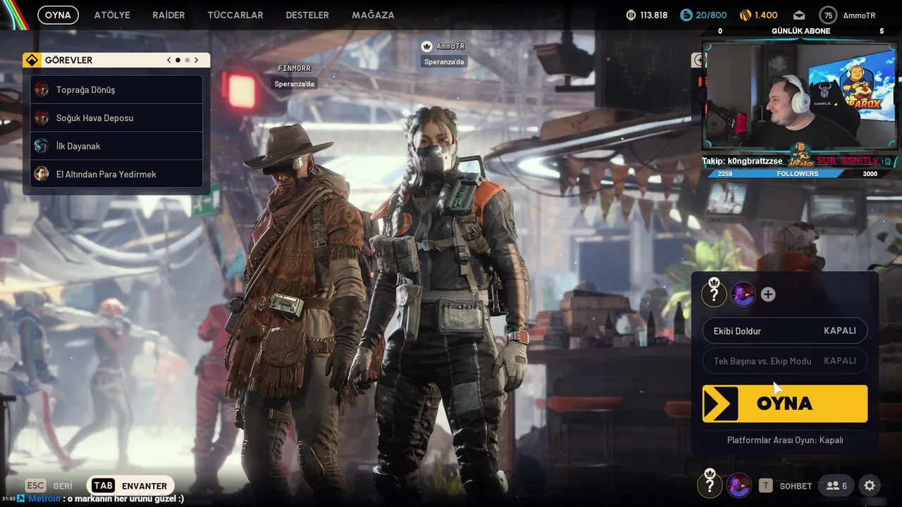Open the El Altından Para Yedirmek quest
The width and height of the screenshot is (902, 507).
[116, 174]
